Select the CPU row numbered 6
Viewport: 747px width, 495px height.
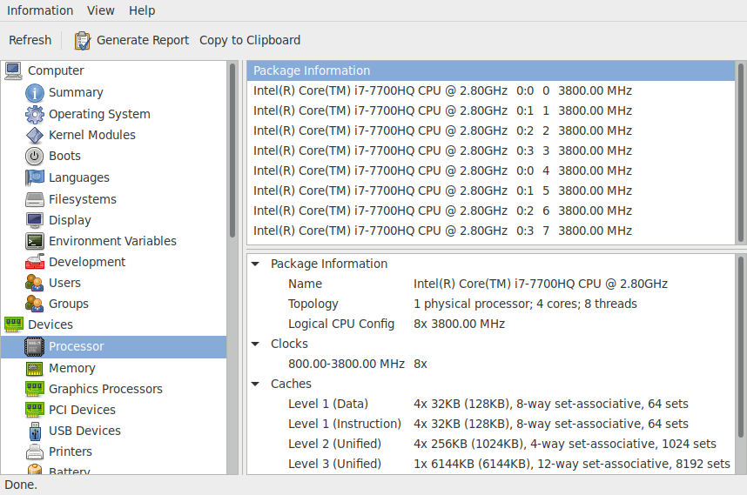tap(491, 211)
